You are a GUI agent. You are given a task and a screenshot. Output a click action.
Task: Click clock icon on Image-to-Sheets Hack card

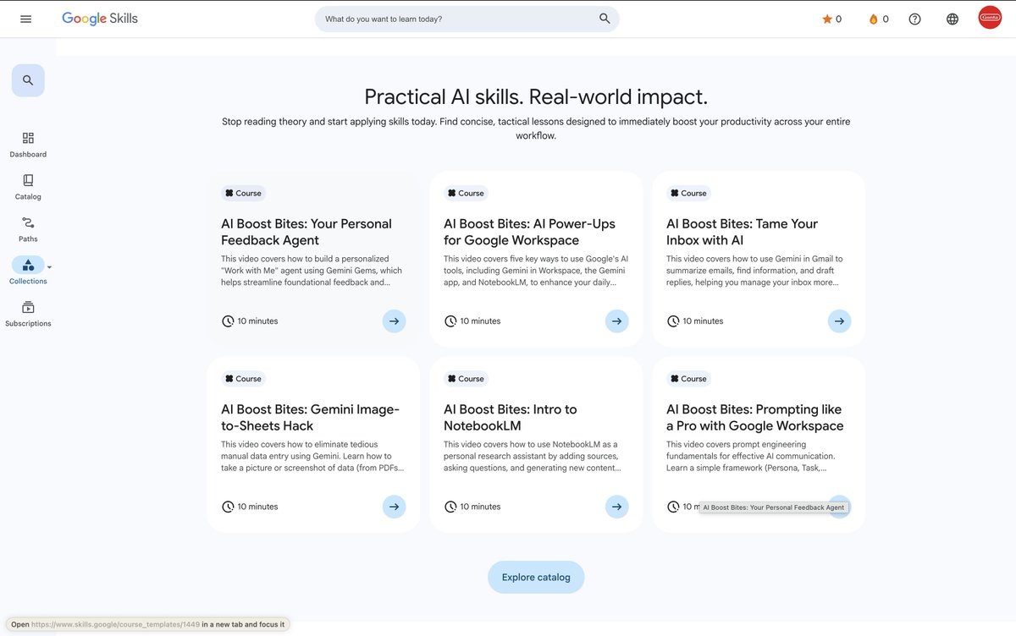[228, 507]
